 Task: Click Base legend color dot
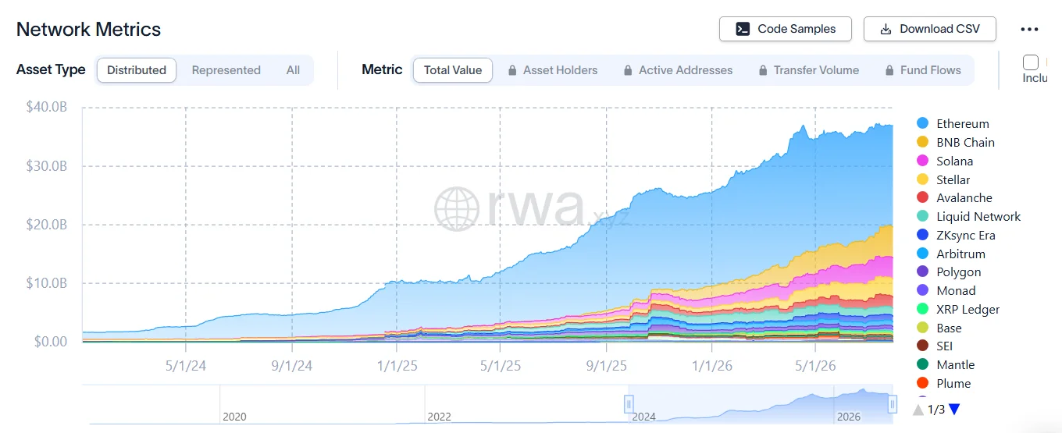922,328
